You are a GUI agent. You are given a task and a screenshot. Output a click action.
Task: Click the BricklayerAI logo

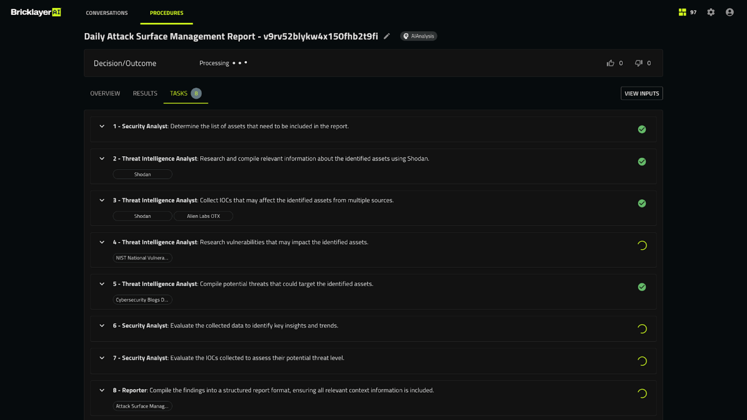[x=35, y=12]
